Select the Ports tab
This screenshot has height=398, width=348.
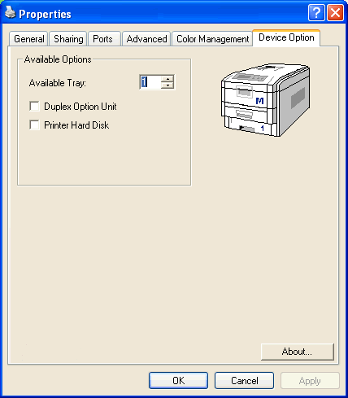pos(104,39)
